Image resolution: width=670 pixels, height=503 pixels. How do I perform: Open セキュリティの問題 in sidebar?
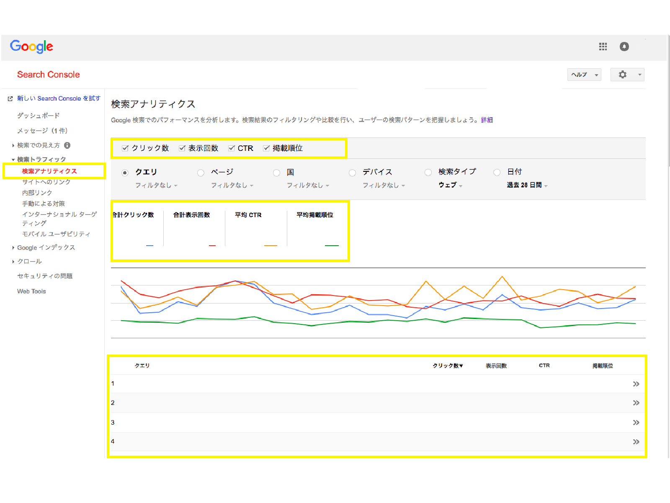click(x=45, y=276)
